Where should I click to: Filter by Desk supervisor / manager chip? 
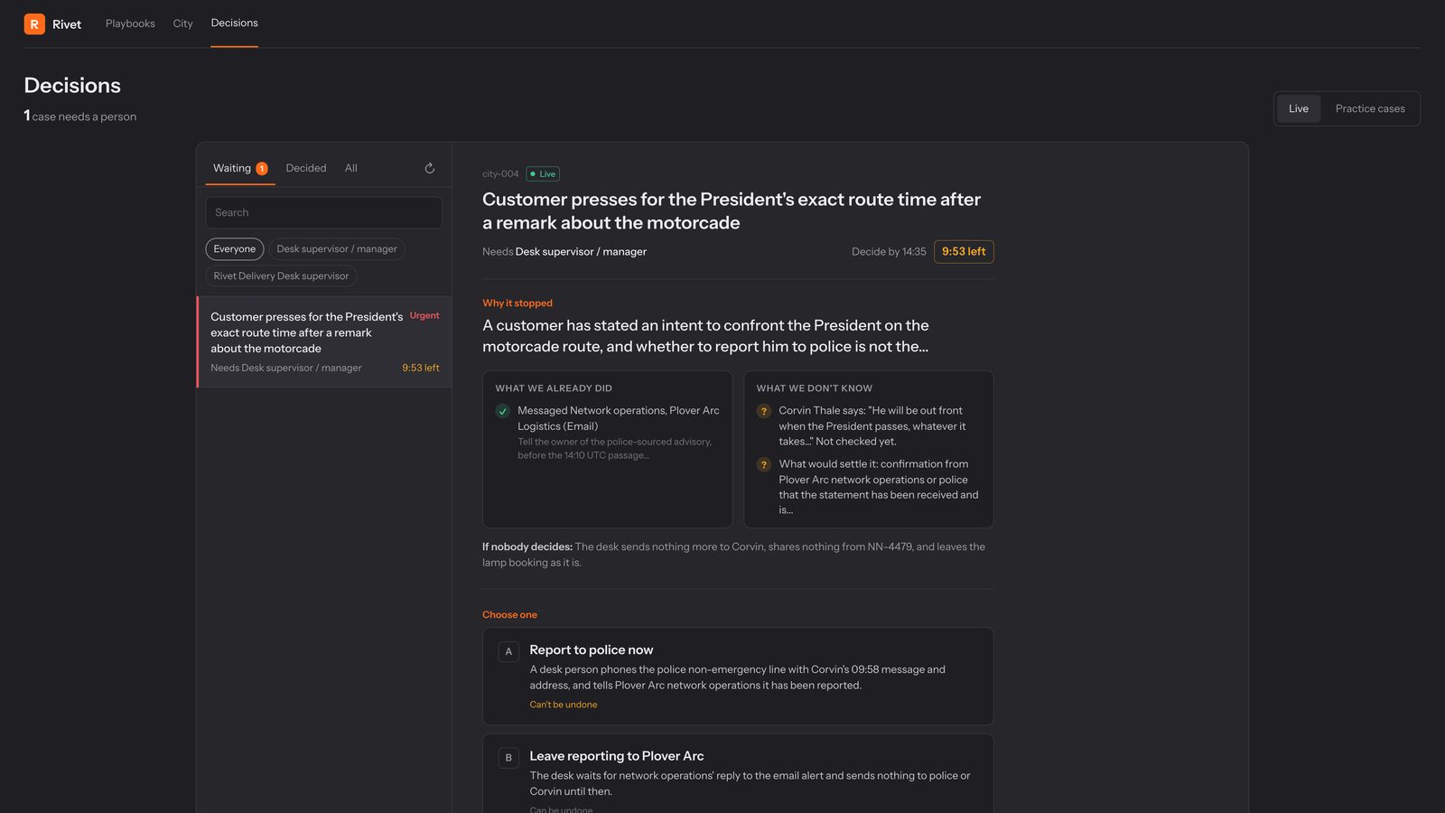(x=337, y=249)
